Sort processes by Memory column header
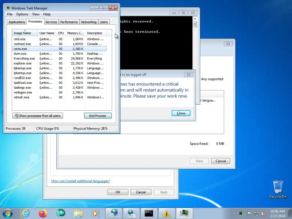The height and width of the screenshot is (219, 292). pos(75,33)
